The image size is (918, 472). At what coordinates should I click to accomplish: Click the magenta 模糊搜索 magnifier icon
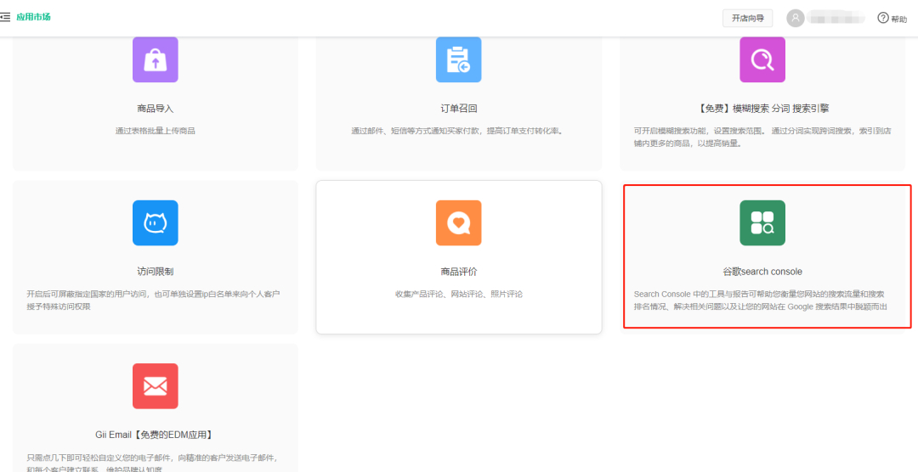pos(762,59)
